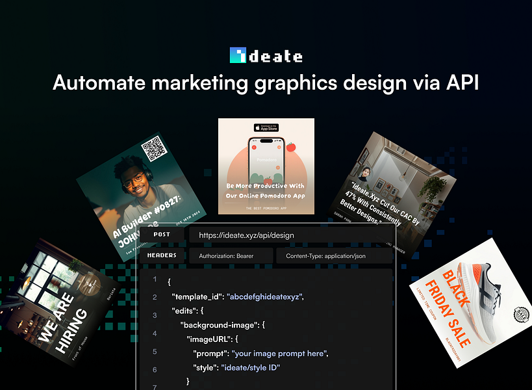Click the value "ideate/style ID"
532x390 pixels.
coord(250,368)
